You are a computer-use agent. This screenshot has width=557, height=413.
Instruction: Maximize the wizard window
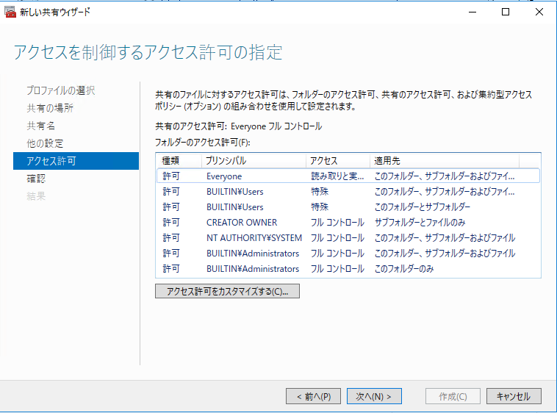coord(506,12)
